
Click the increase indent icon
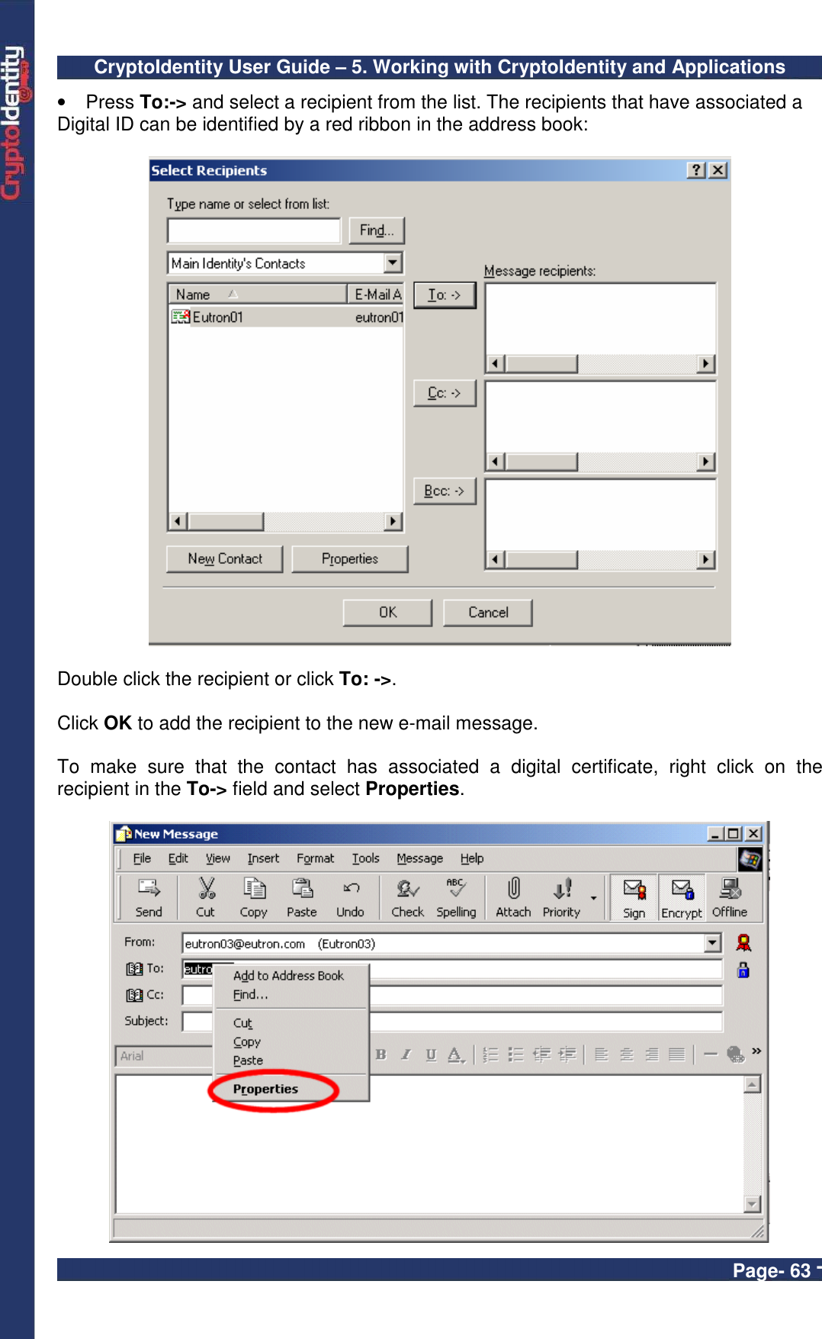pyautogui.click(x=567, y=1054)
